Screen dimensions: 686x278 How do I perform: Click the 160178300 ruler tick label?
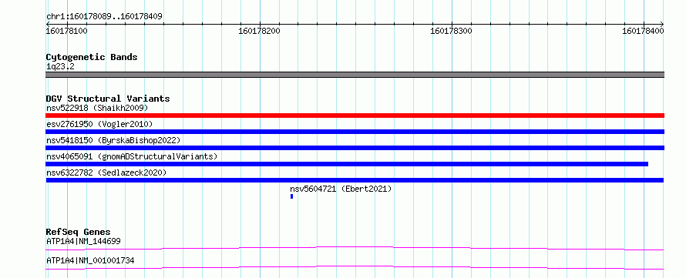(451, 31)
